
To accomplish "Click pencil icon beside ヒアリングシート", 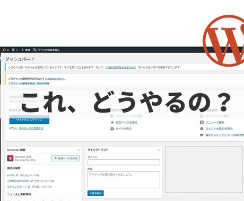I will 29,187.
